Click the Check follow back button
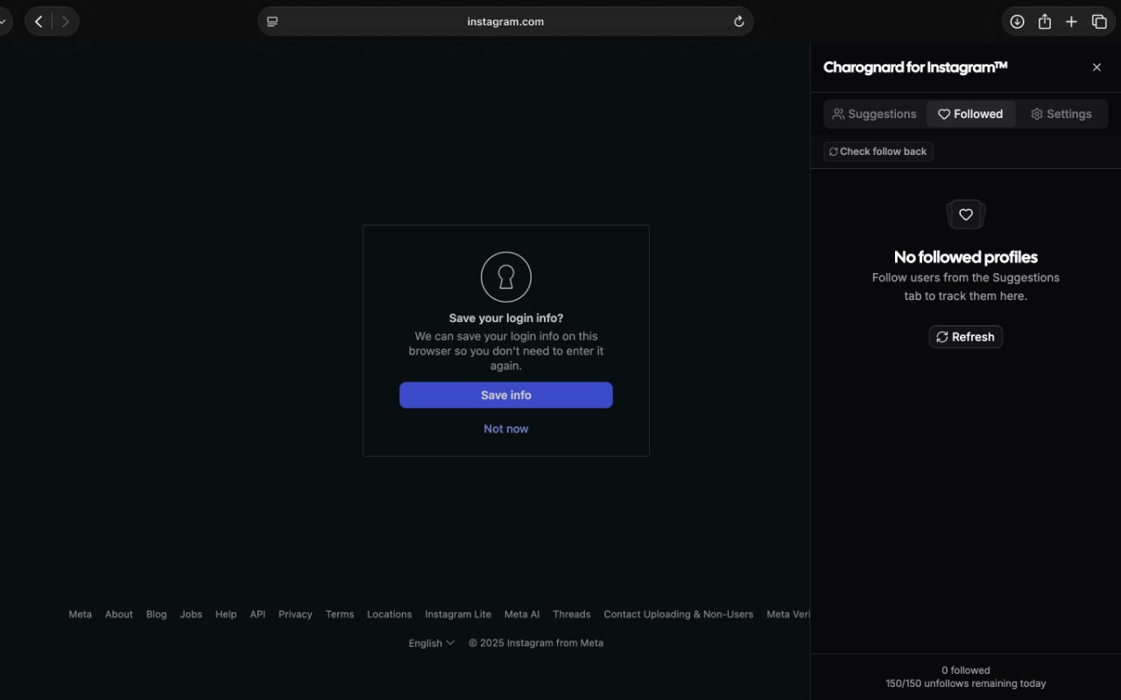1121x700 pixels. (x=878, y=151)
